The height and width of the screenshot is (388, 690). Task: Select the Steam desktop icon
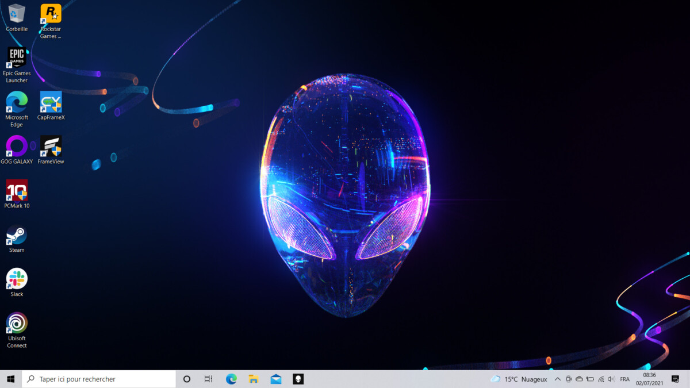click(x=17, y=235)
